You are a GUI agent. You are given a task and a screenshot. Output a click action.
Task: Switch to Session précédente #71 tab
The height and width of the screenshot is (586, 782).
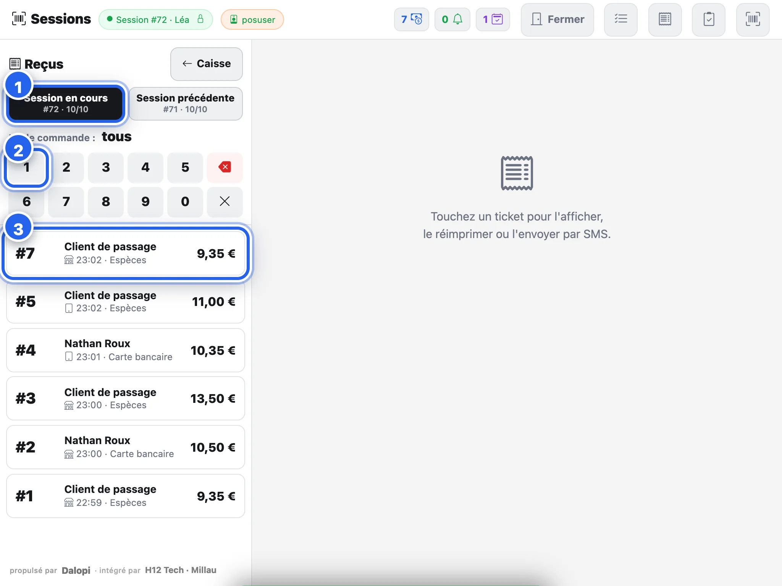186,103
